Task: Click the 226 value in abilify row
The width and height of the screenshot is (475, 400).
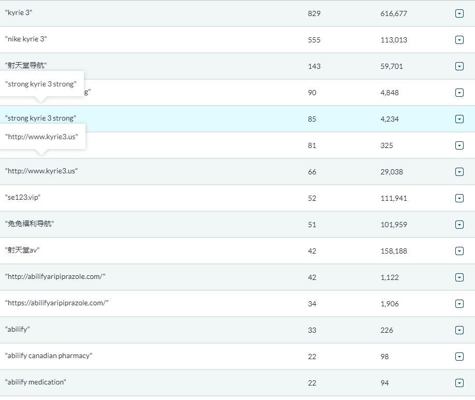Action: point(387,330)
